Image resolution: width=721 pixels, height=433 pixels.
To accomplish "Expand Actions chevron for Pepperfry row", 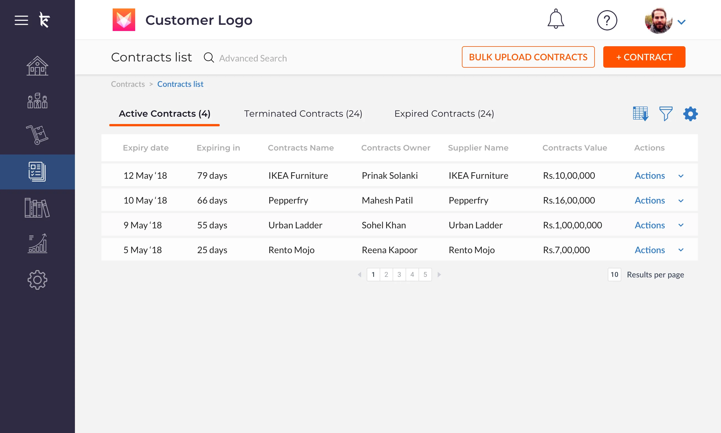I will coord(681,201).
